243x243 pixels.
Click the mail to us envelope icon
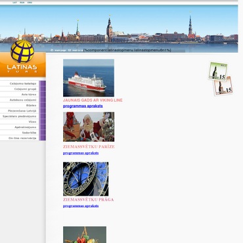click(70, 50)
